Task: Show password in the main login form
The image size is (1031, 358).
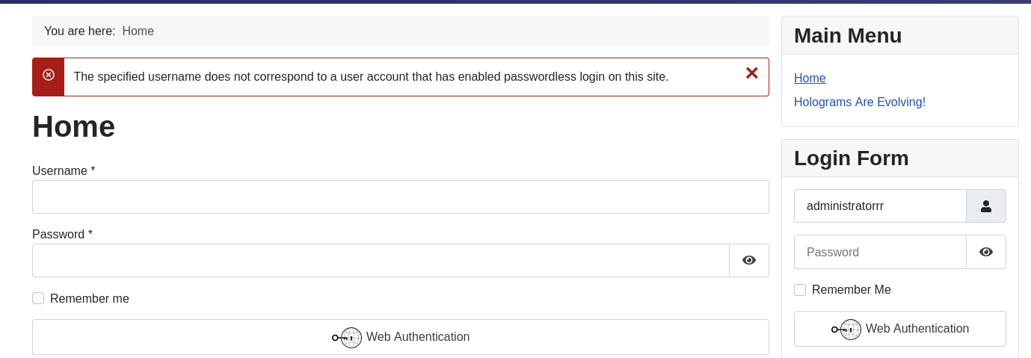Action: click(x=749, y=260)
